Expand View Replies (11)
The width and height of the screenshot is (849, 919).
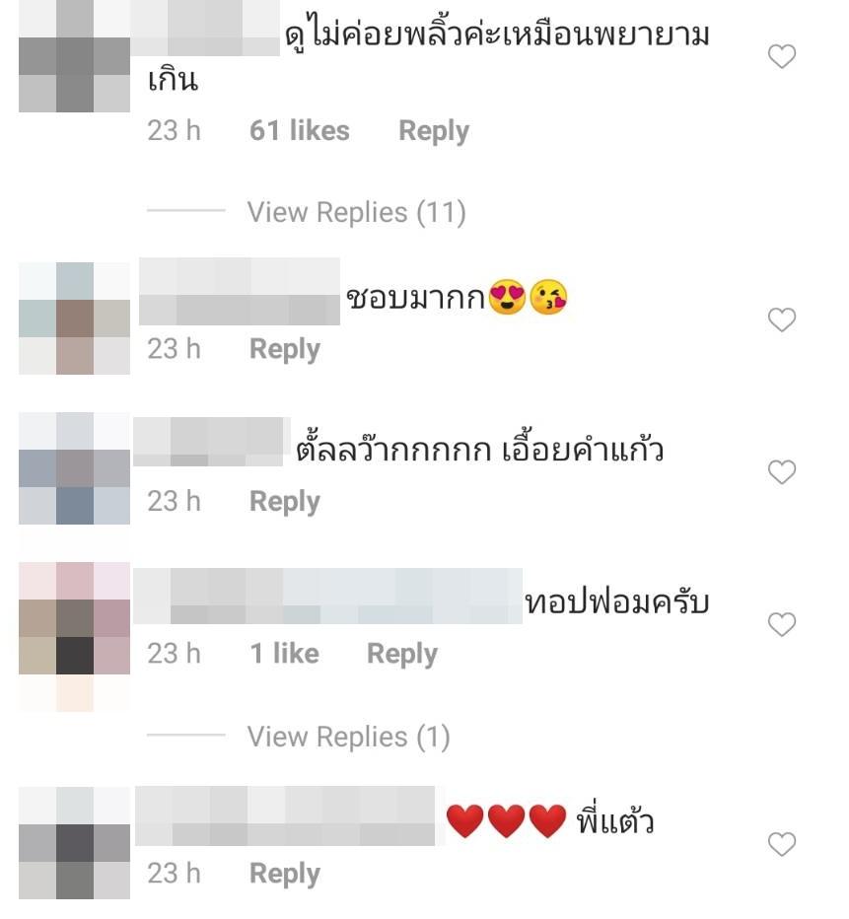tap(356, 212)
